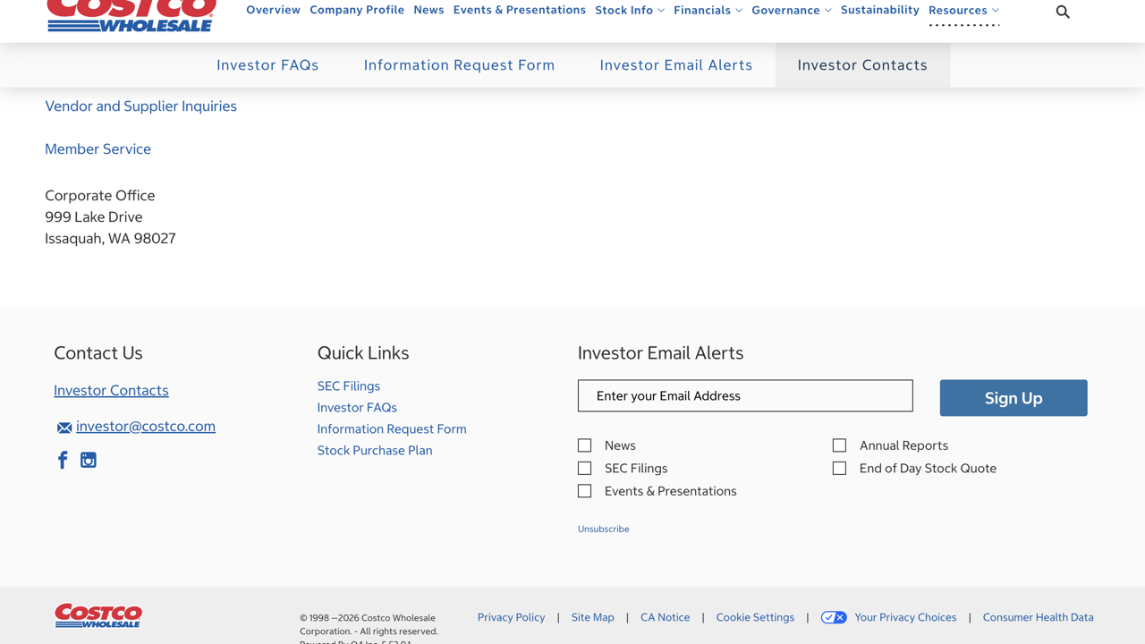The height and width of the screenshot is (644, 1145).
Task: Open the Member Service link
Action: point(98,149)
